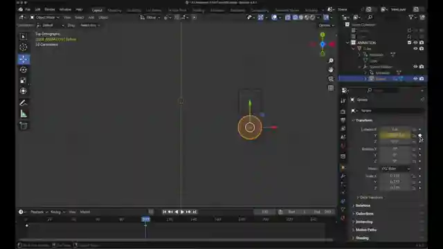Viewport: 443px width, 249px height.
Task: Click the viewport pan hand icon
Action: point(331,70)
